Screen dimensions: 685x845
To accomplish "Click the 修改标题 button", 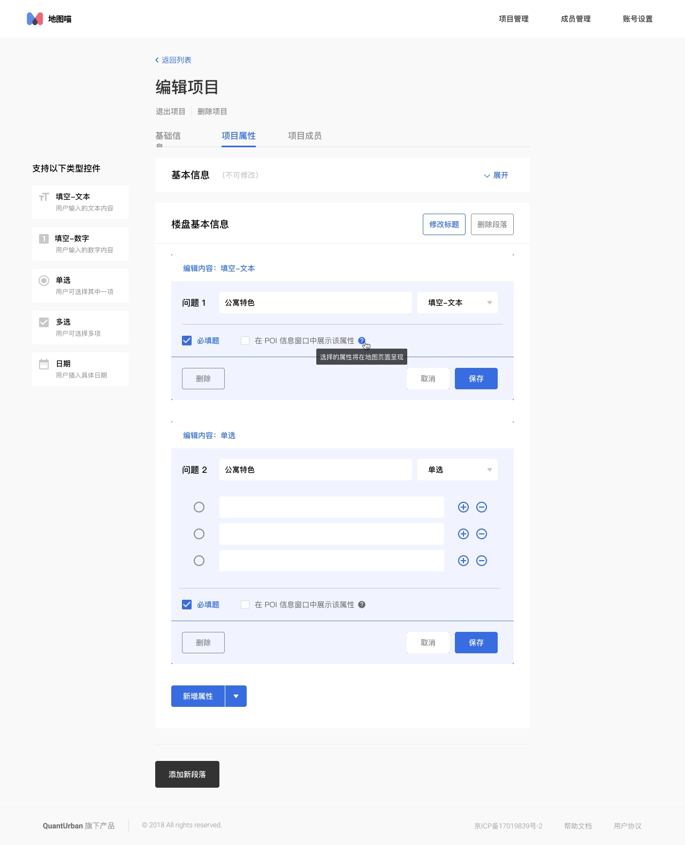I will (444, 224).
